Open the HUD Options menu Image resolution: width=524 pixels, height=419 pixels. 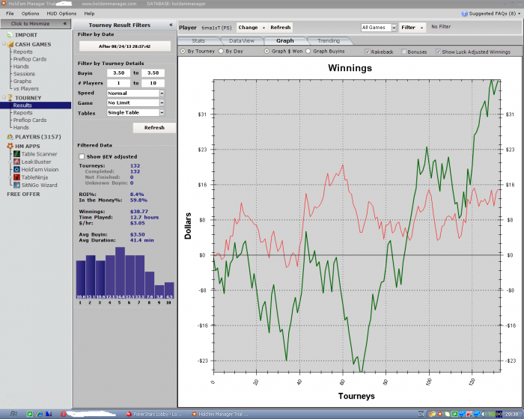60,13
